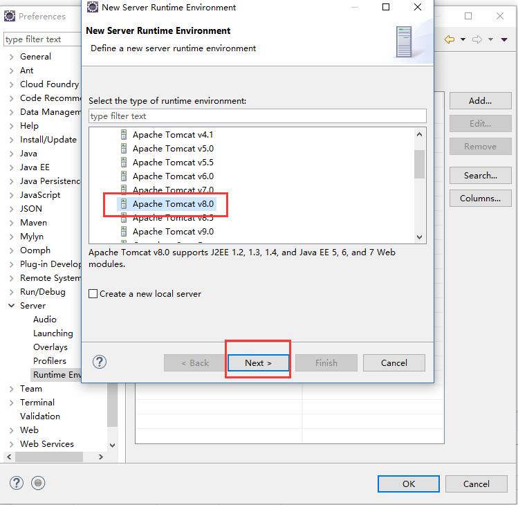Click the Search... button in Preferences
Screen dimensions: 518x505
[481, 176]
